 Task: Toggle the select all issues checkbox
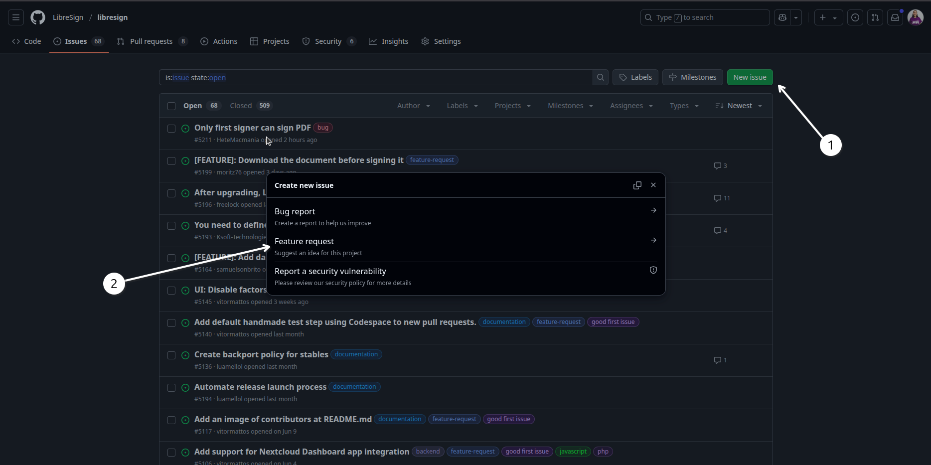point(171,106)
